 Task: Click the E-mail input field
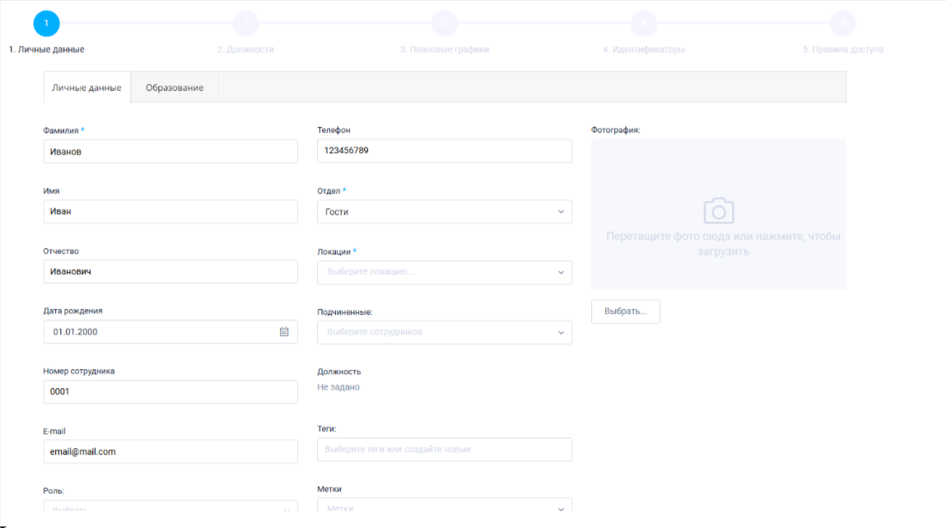[170, 451]
